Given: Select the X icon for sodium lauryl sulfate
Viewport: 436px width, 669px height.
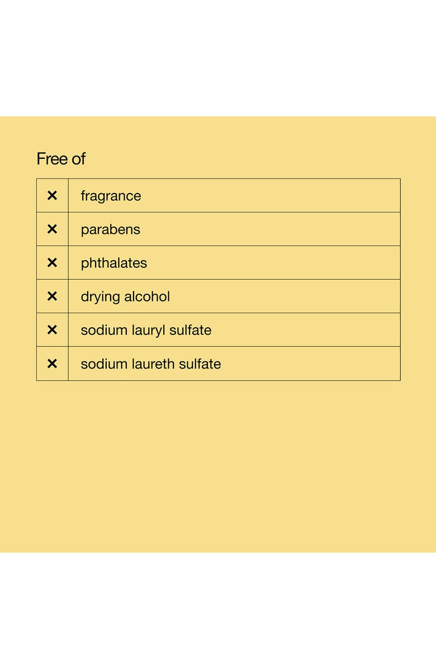Looking at the screenshot, I should click(x=52, y=330).
